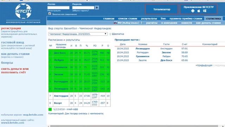
Task: Open гостевой вход in sidebar
Action: pos(13,42)
